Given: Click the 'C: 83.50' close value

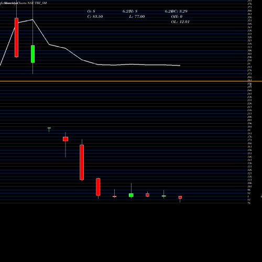Looking at the screenshot, I should tap(95, 17).
